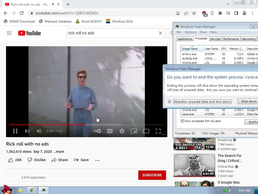The width and height of the screenshot is (258, 194).
Task: Toggle the Chrome side panel
Action: 236,13
